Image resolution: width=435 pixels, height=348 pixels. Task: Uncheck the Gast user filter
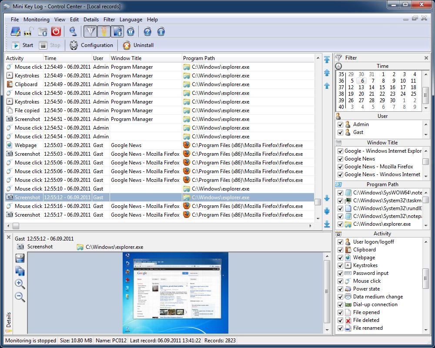(x=341, y=132)
